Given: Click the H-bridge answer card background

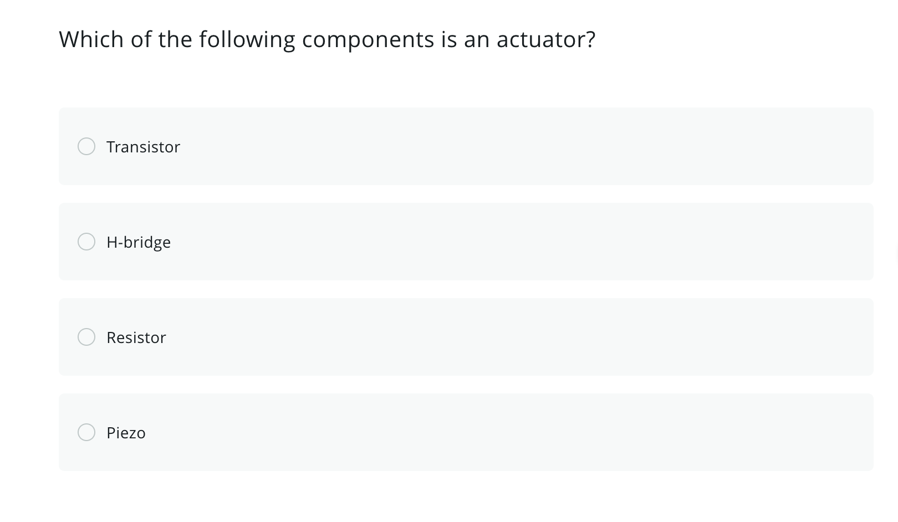Looking at the screenshot, I should click(499, 242).
